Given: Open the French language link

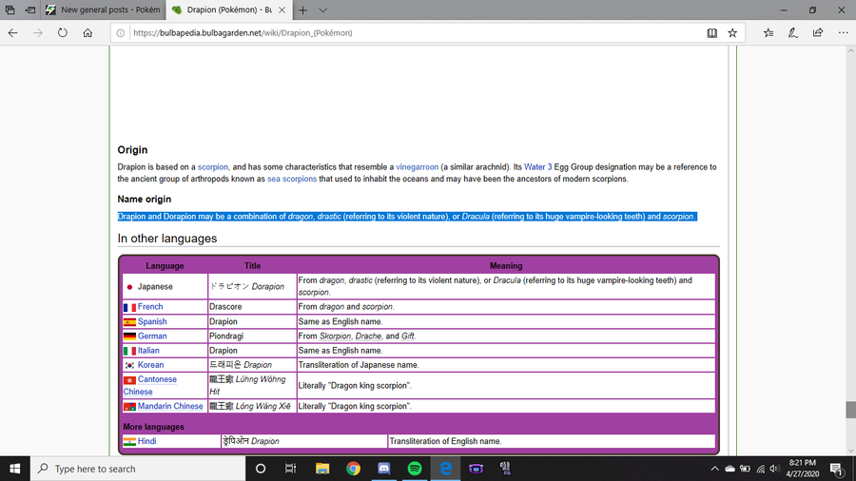Looking at the screenshot, I should click(150, 306).
